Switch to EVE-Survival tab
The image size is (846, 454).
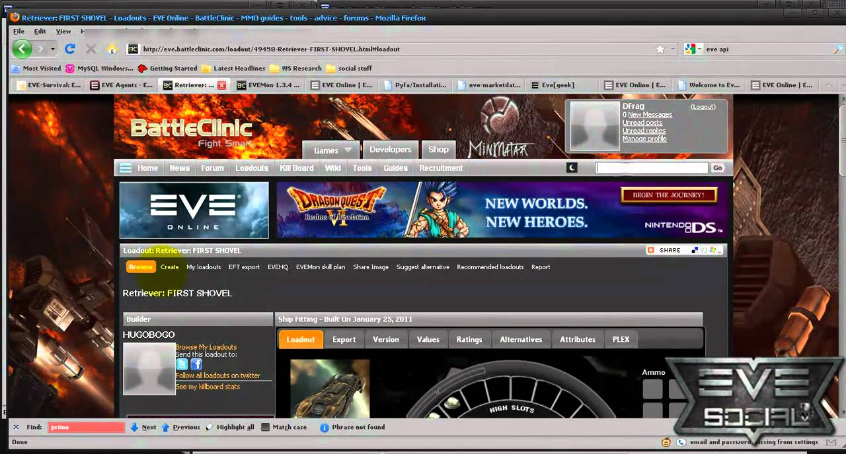point(49,85)
